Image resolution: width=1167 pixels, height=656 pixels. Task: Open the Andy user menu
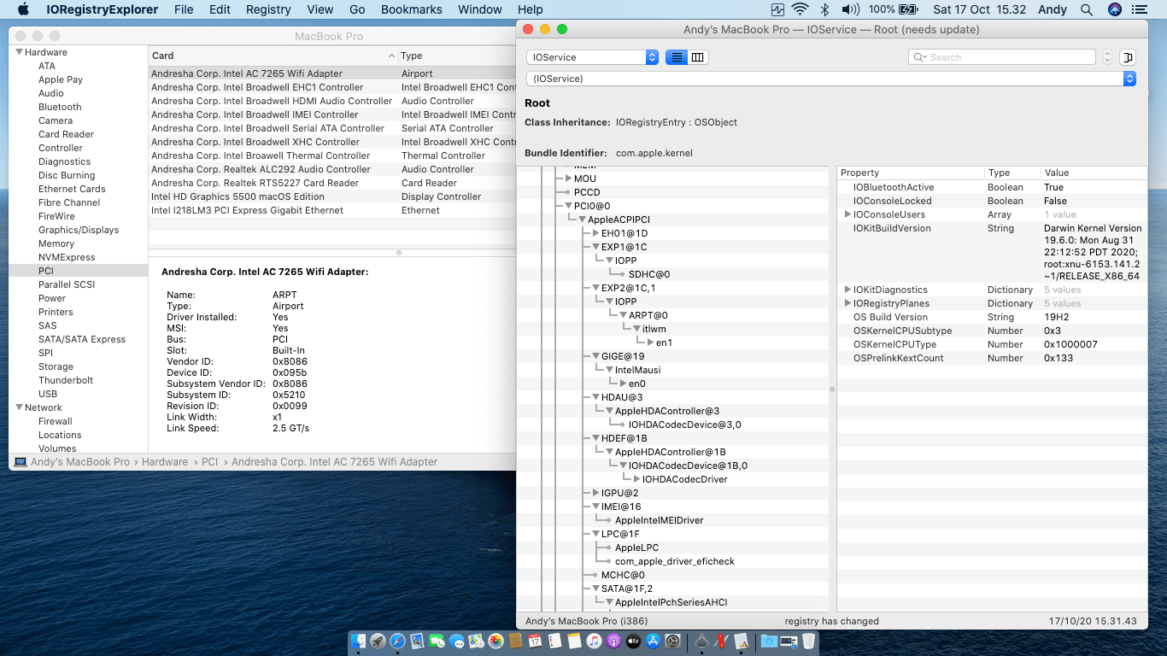coord(1053,9)
